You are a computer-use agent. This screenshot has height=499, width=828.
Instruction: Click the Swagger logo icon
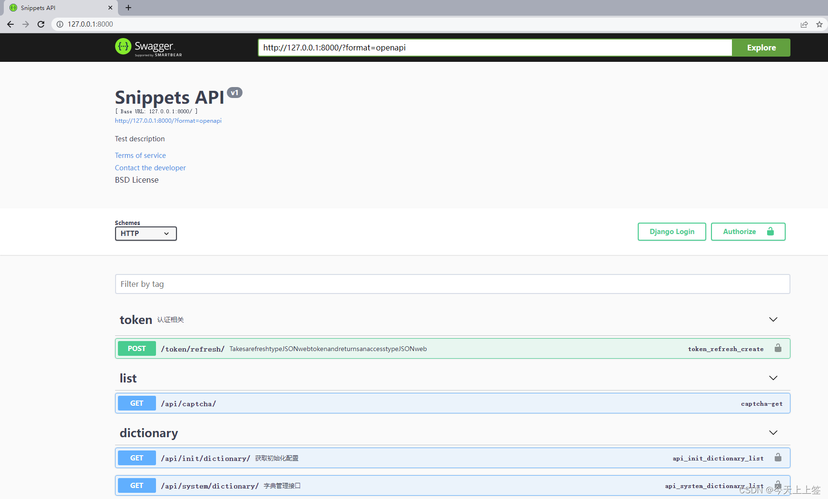(123, 47)
